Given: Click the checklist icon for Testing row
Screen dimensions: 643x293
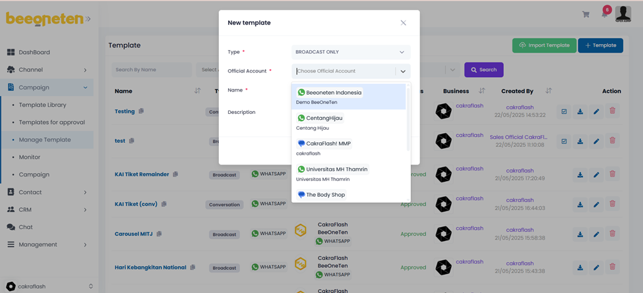Looking at the screenshot, I should pos(565,111).
